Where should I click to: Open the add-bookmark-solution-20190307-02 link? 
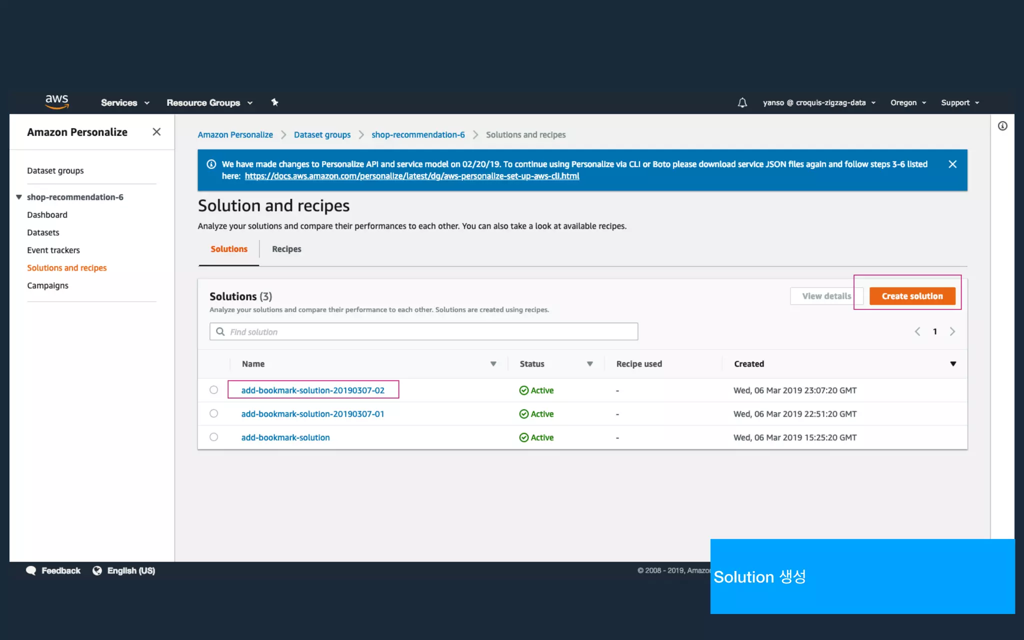pos(312,390)
